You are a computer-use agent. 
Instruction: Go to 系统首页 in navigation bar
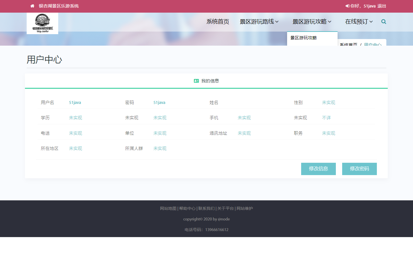(218, 22)
